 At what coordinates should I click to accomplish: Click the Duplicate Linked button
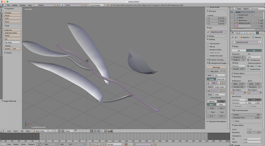[12, 33]
